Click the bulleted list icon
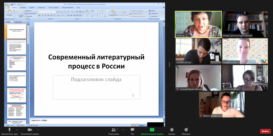The height and width of the screenshot is (136, 273). [69, 12]
